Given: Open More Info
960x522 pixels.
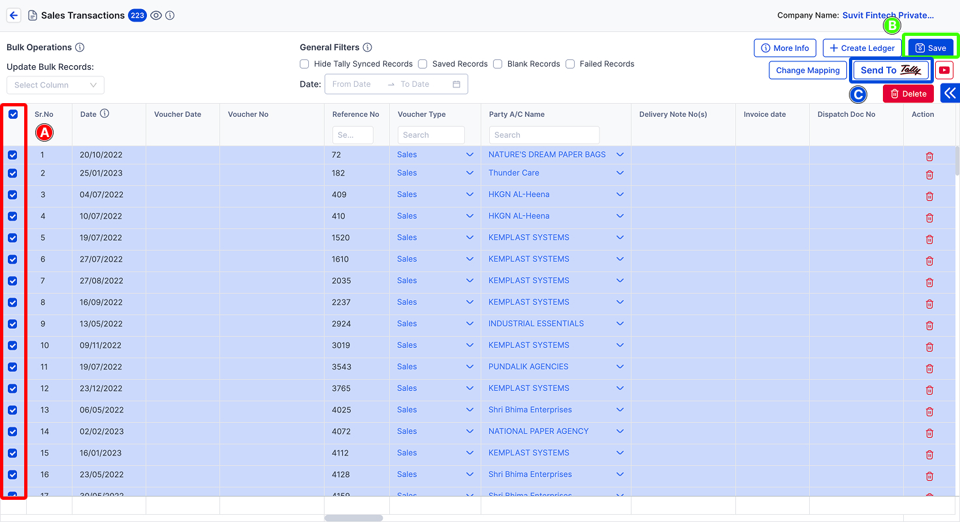Looking at the screenshot, I should click(785, 48).
